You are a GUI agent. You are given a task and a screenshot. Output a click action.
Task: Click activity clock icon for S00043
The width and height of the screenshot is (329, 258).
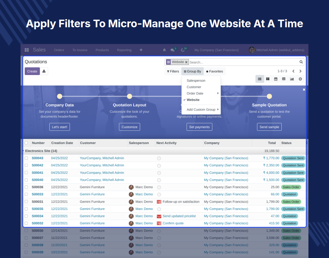coord(159,158)
